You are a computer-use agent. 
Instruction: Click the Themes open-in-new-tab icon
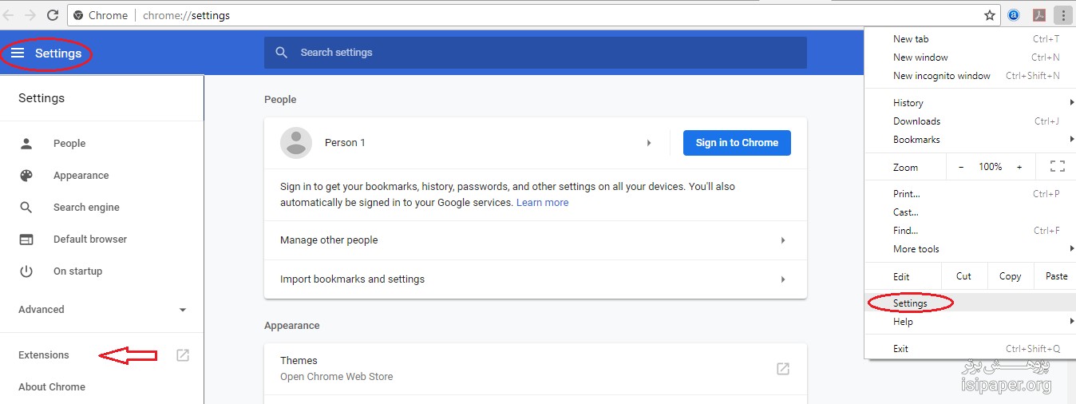(x=783, y=368)
